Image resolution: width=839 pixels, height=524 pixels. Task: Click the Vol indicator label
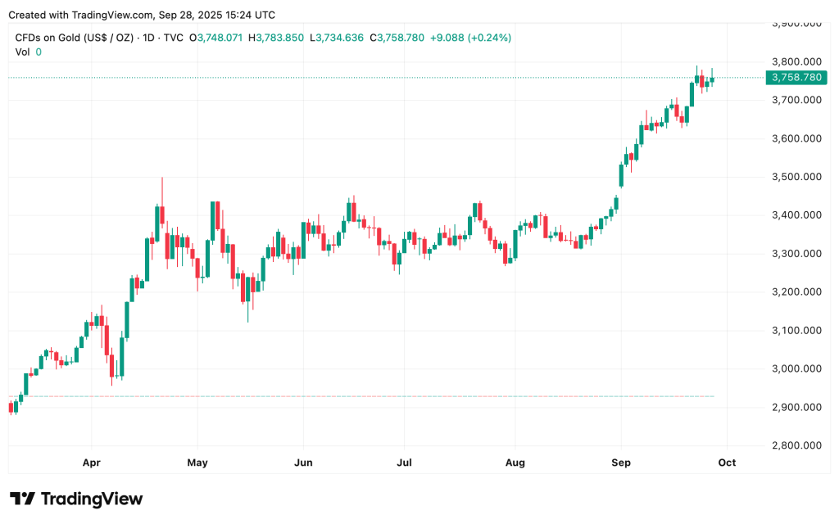[x=23, y=52]
